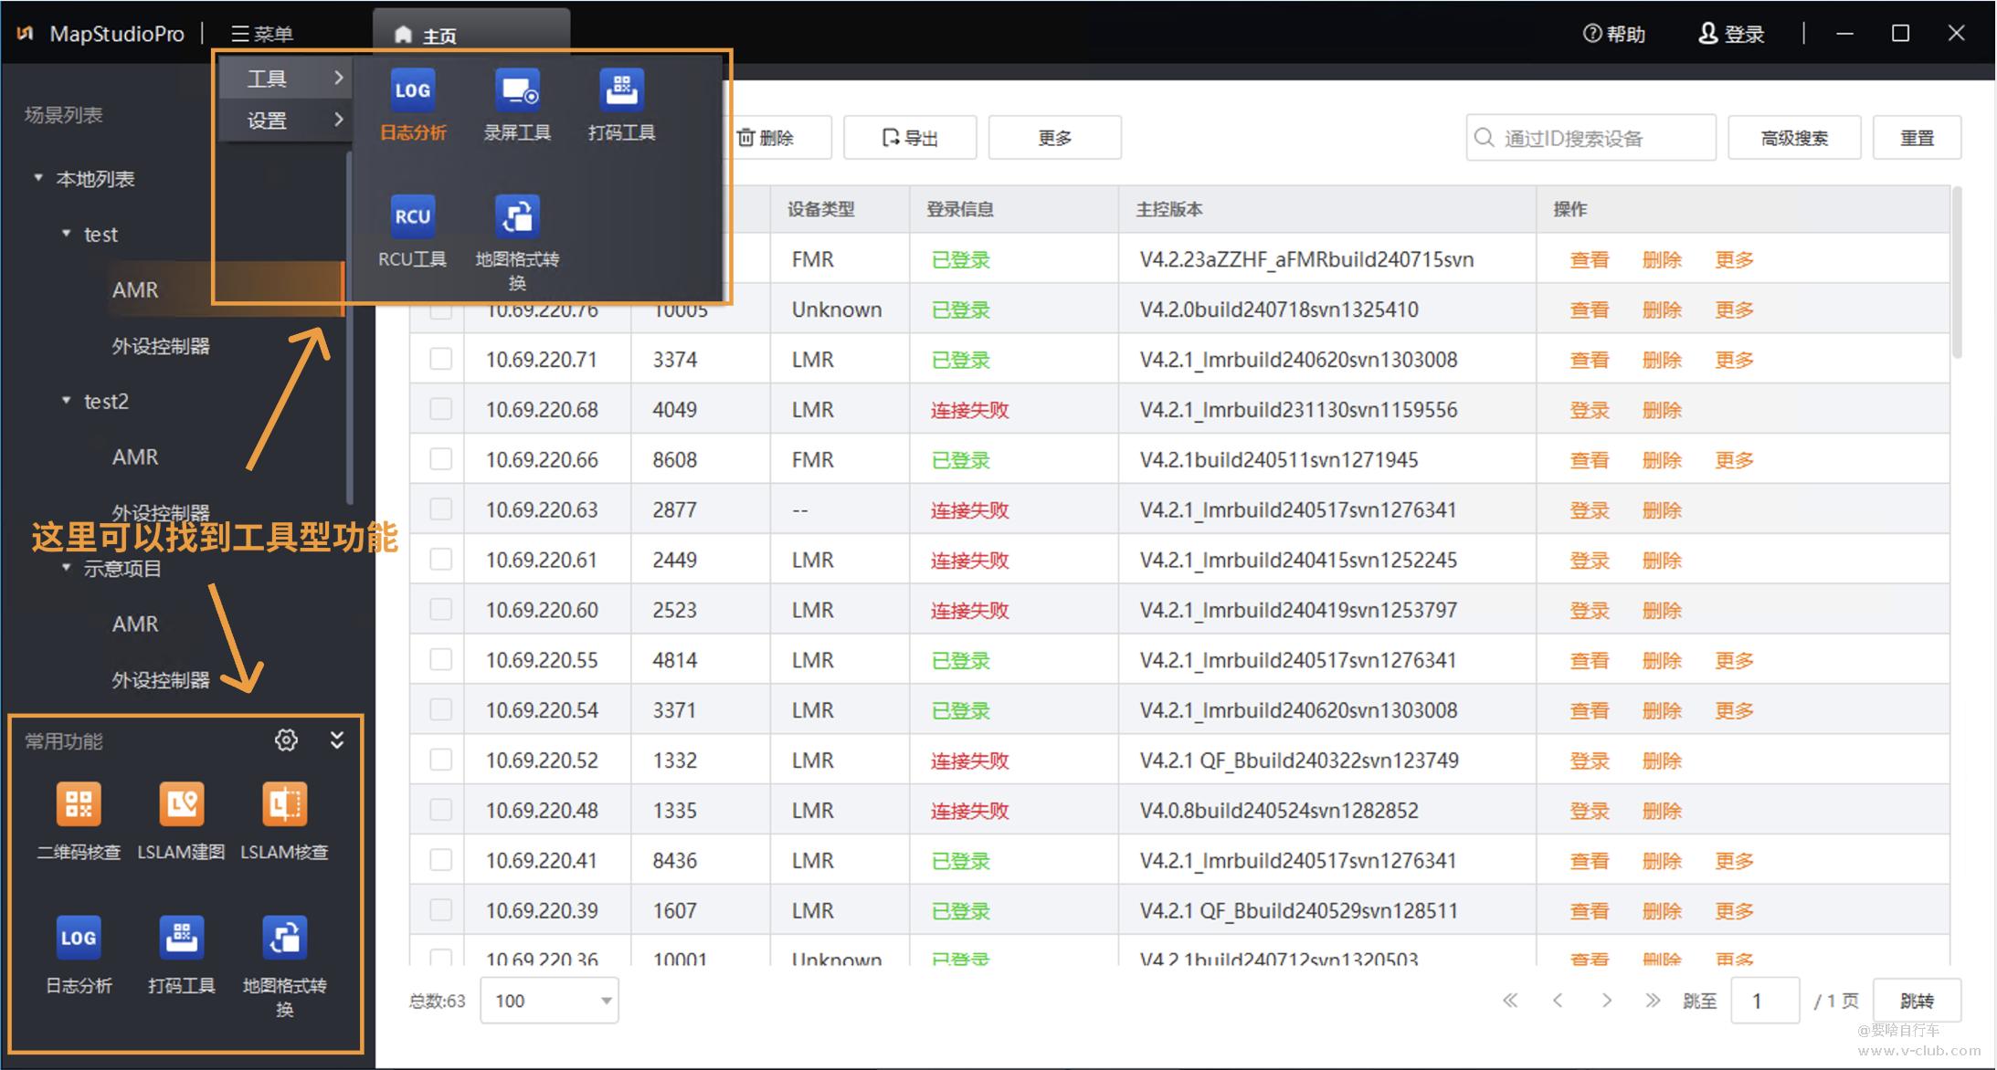This screenshot has height=1070, width=1997.
Task: Select AMR under the test scene
Action: (135, 289)
